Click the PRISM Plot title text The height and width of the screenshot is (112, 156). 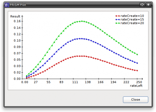18,5
